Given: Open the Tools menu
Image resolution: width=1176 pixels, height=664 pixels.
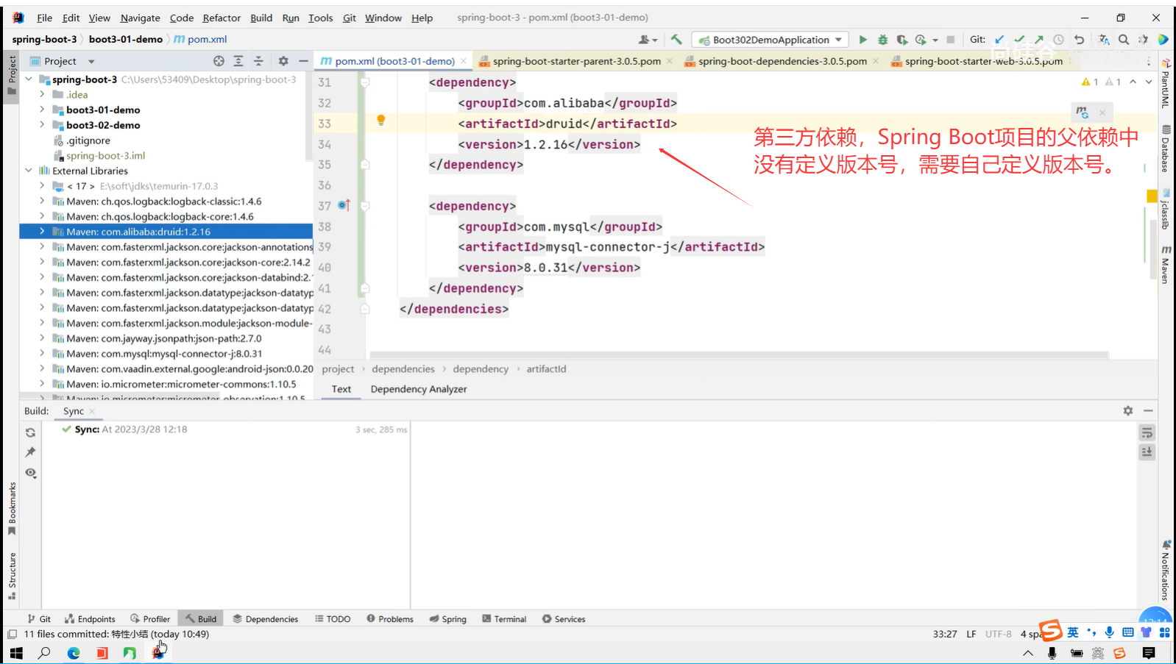Looking at the screenshot, I should 320,18.
